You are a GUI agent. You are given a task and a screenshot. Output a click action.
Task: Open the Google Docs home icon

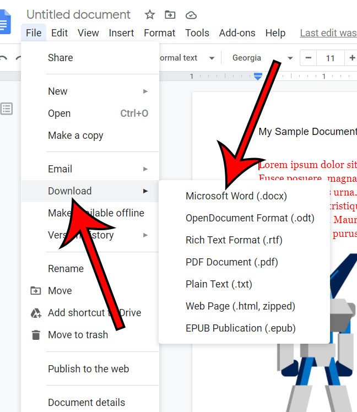(6, 22)
